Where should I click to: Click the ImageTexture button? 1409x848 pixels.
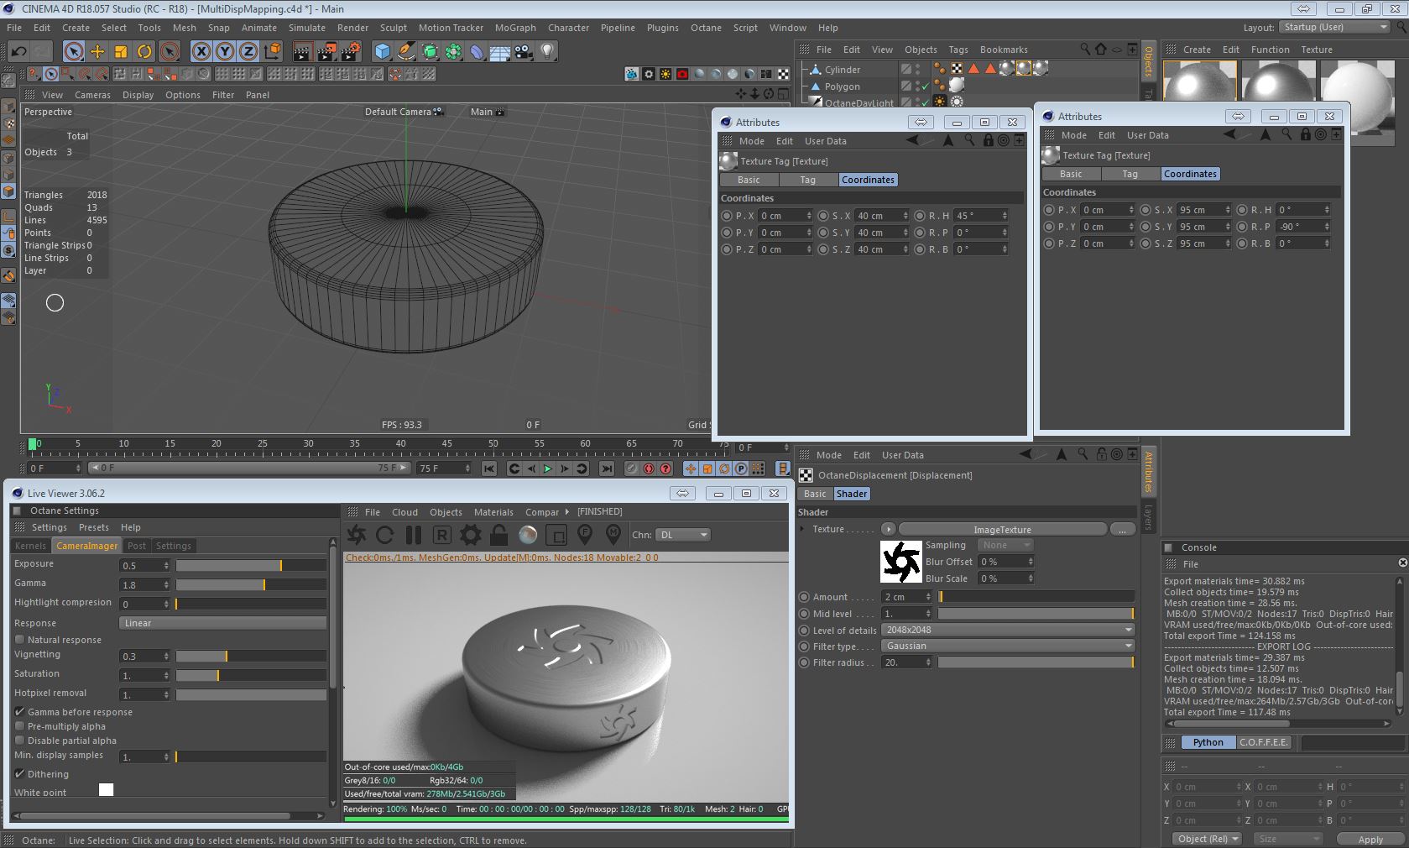[x=1002, y=530]
